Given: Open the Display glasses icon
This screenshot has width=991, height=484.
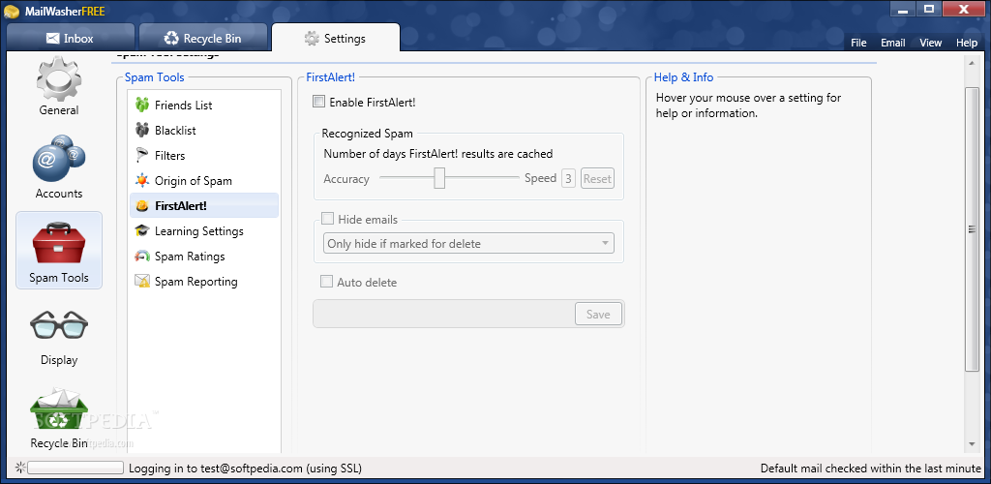Looking at the screenshot, I should (58, 329).
